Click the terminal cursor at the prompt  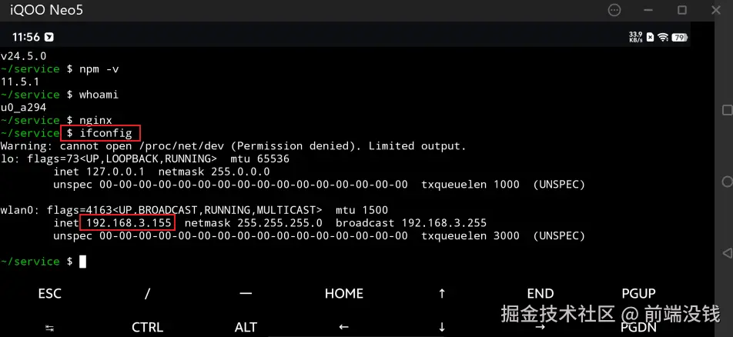[x=82, y=262]
